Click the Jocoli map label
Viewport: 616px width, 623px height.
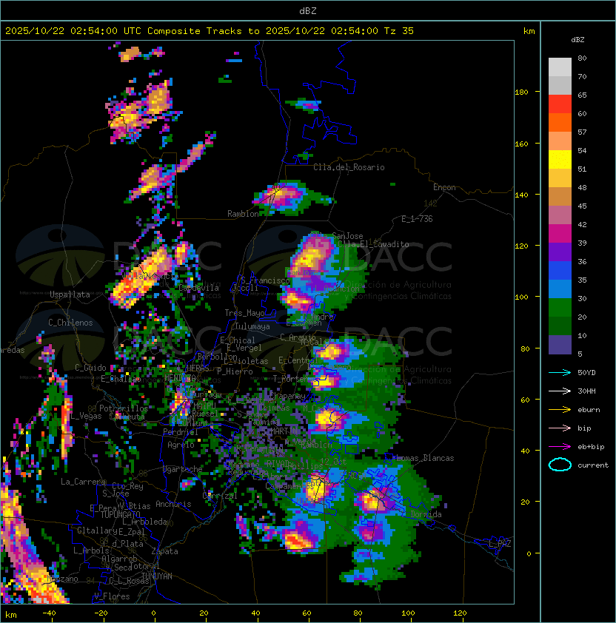[x=245, y=288]
